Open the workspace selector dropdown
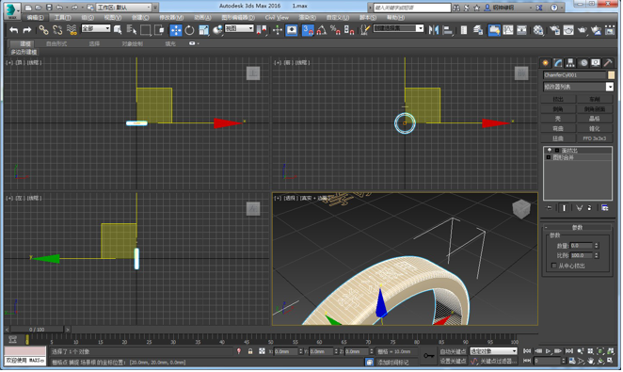The image size is (623, 372). tap(124, 8)
